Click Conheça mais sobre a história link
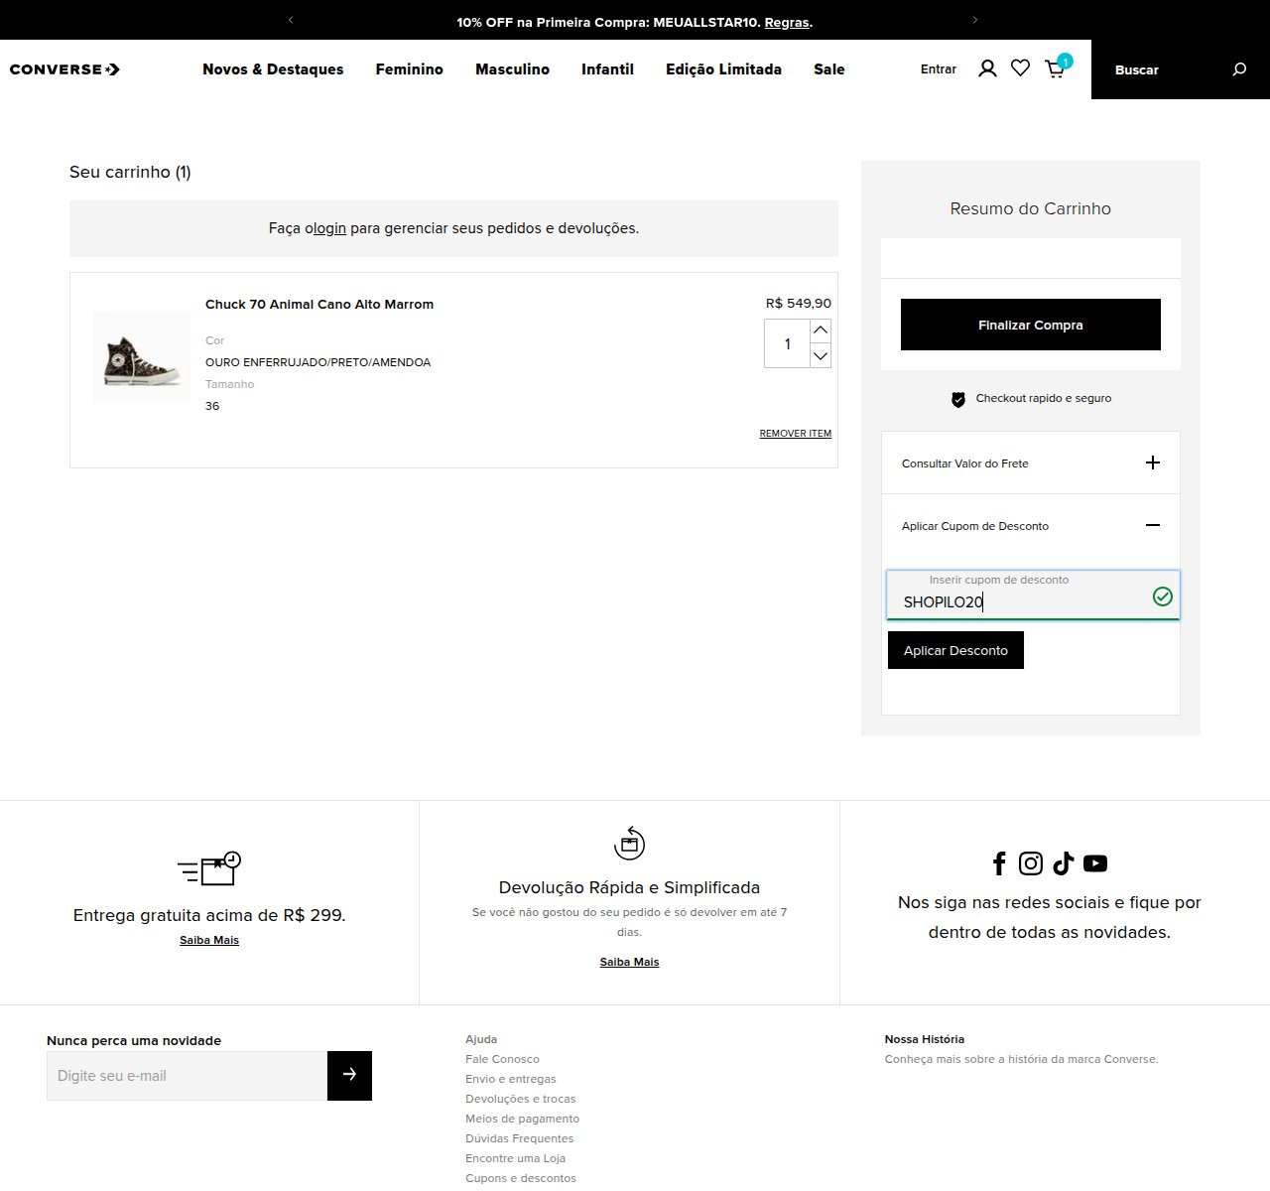 pos(1021,1059)
